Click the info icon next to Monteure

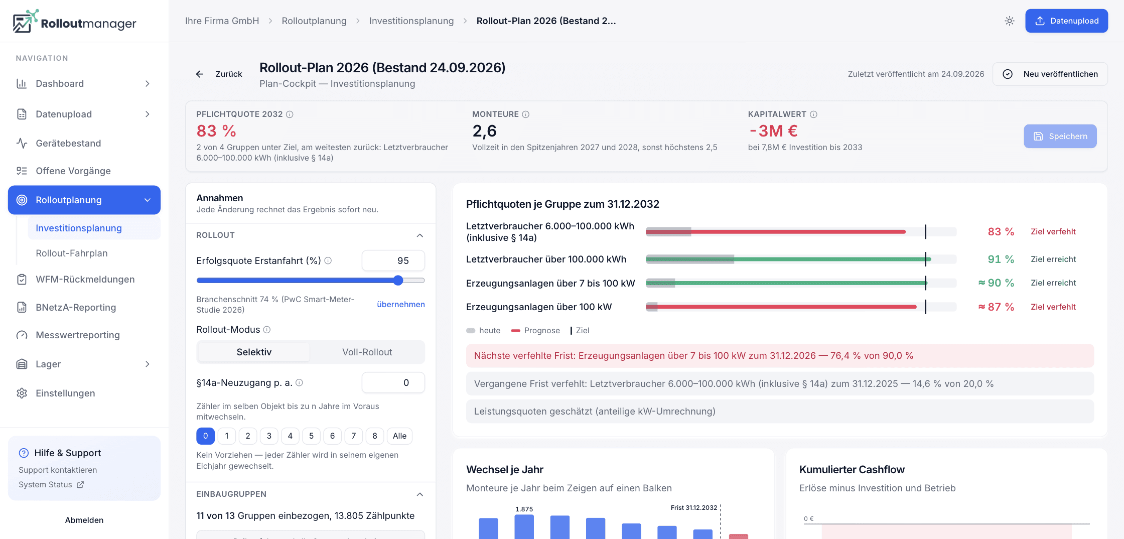click(526, 114)
